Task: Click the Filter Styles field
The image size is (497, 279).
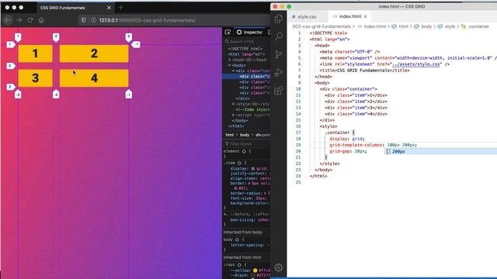Action: pyautogui.click(x=247, y=144)
